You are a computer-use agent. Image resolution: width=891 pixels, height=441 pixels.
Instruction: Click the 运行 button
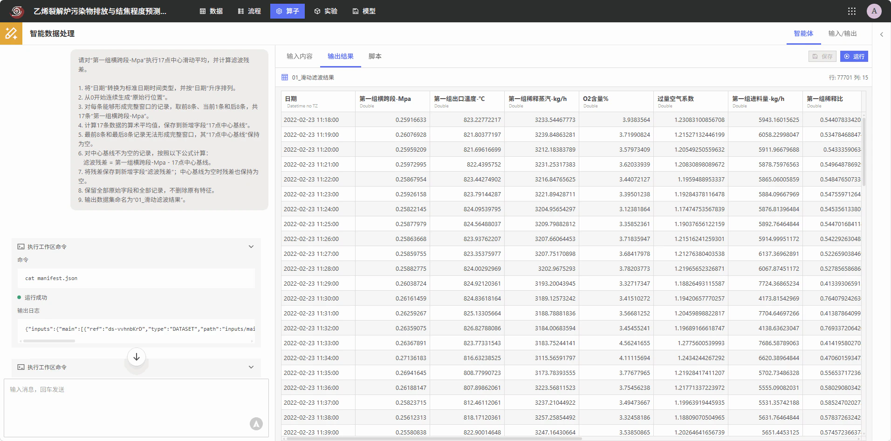click(x=854, y=56)
